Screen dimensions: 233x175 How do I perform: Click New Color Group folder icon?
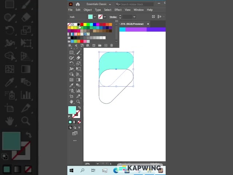(99, 45)
